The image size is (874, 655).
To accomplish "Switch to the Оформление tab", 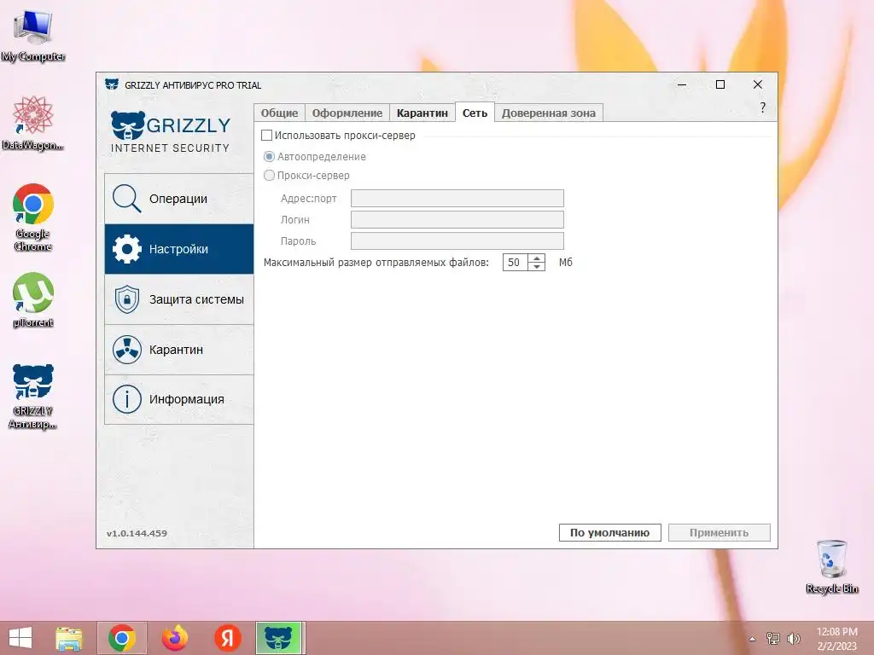I will pos(347,113).
